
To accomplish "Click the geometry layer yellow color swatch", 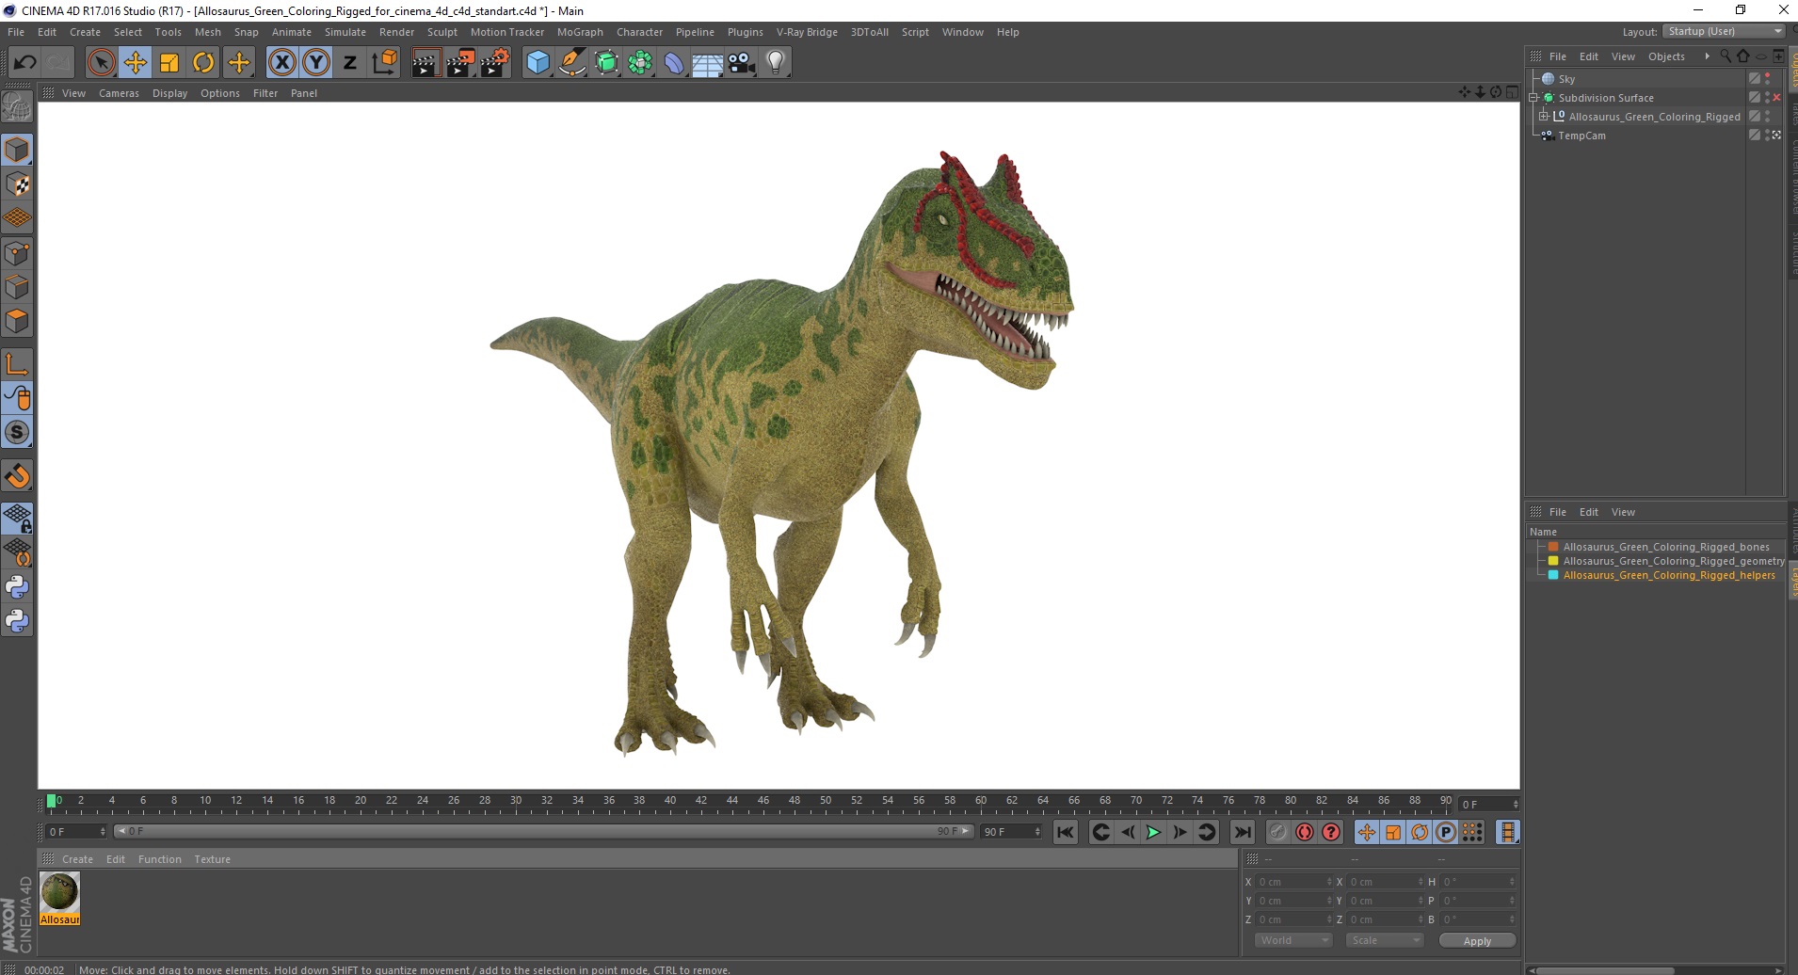I will coord(1553,561).
